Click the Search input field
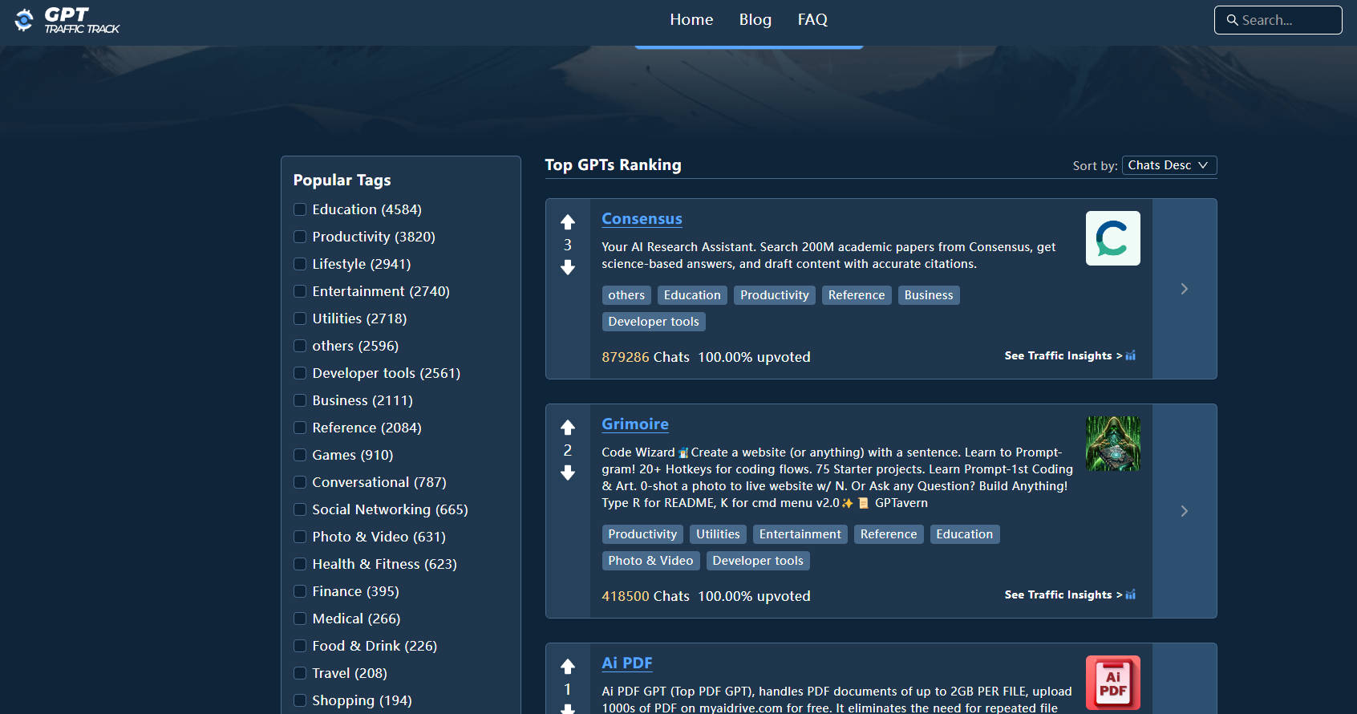 click(x=1278, y=20)
